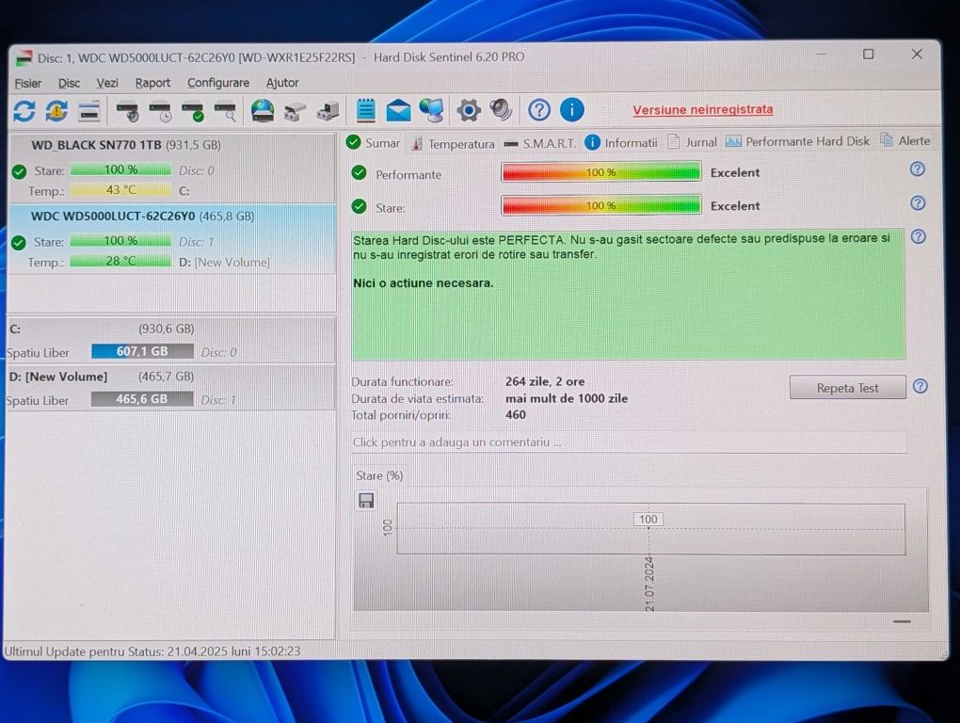
Task: Click the small minus button below the graph
Action: pos(902,621)
